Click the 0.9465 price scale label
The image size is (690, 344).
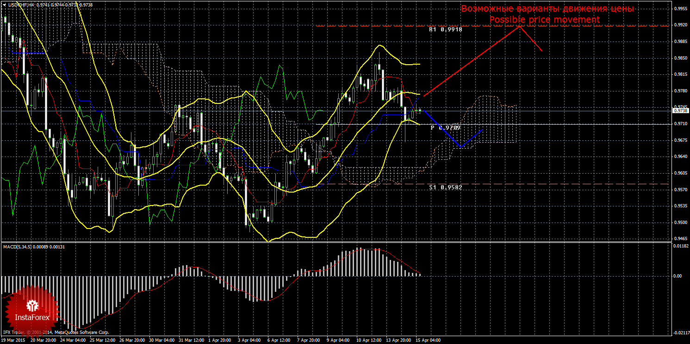click(x=680, y=239)
